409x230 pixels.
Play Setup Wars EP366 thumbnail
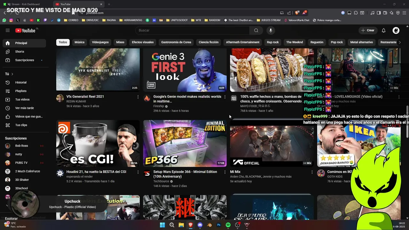pyautogui.click(x=185, y=143)
